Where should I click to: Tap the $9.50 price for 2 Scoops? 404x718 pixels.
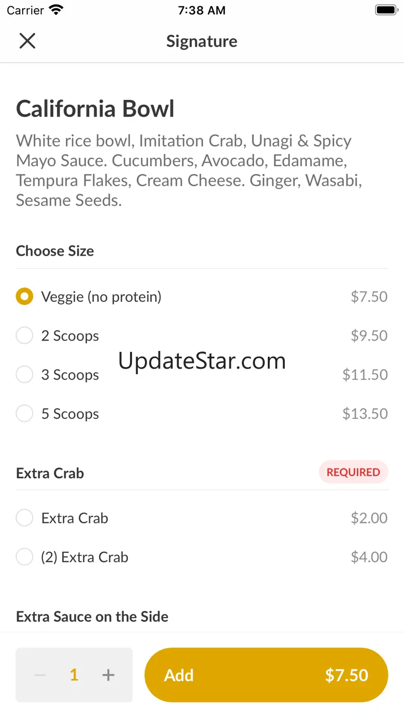(369, 336)
